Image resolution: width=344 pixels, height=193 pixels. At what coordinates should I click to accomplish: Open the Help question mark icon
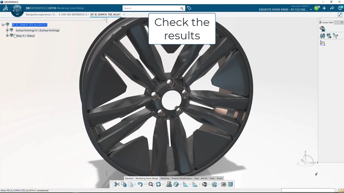340,8
